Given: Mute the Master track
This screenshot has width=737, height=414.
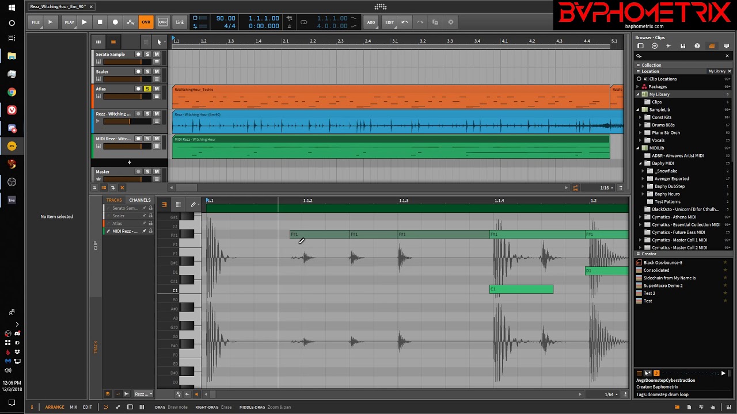Looking at the screenshot, I should pyautogui.click(x=157, y=171).
